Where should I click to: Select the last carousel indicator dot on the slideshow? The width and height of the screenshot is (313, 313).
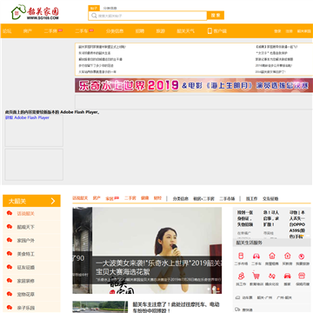click(218, 289)
